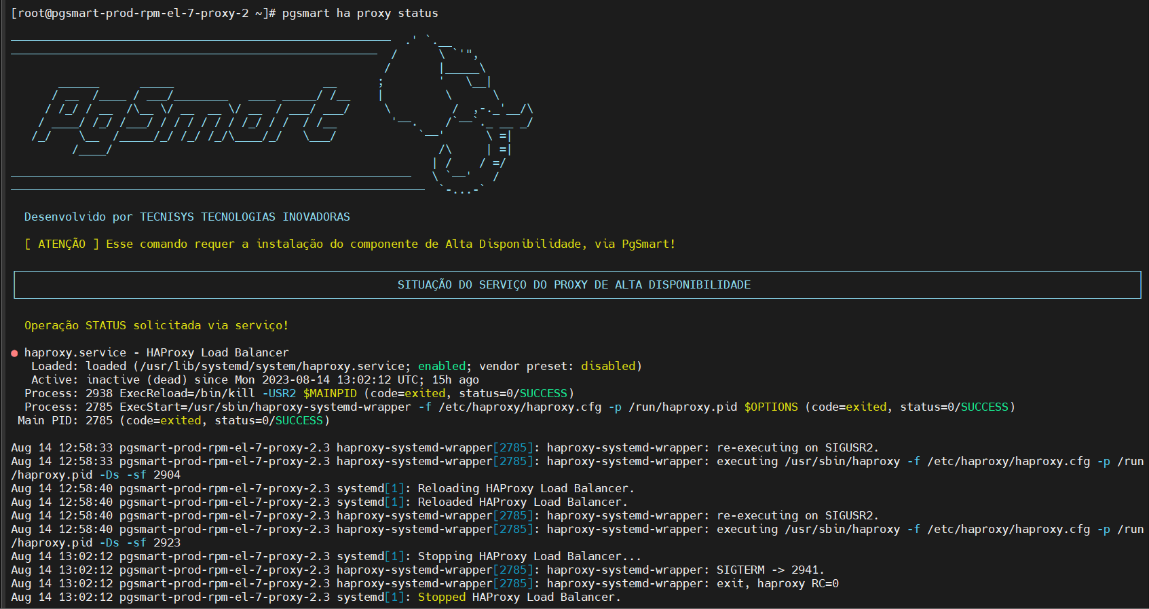Click yellow 'Stopped' word in last log line

(442, 597)
